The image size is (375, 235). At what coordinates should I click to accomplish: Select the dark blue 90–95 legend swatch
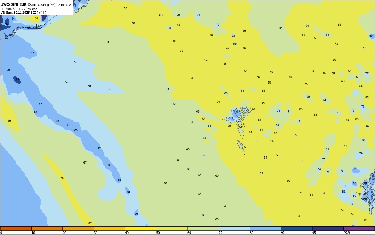pos(296,228)
